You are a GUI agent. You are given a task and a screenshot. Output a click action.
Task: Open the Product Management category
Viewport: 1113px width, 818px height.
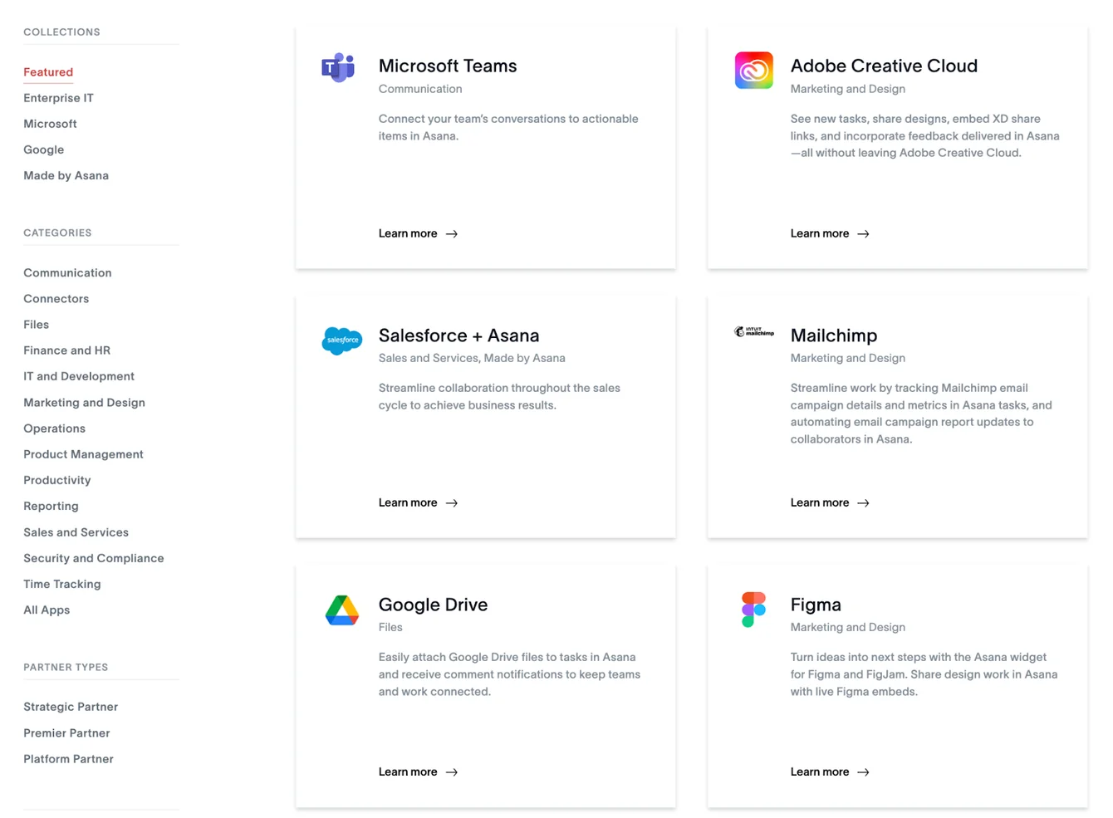(x=83, y=454)
